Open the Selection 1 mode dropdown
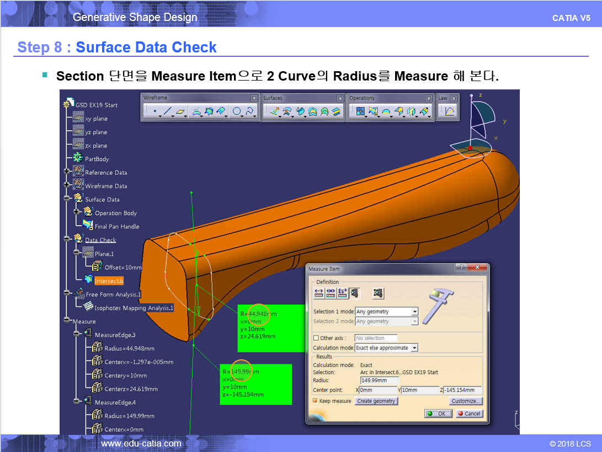This screenshot has width=602, height=452. (414, 312)
